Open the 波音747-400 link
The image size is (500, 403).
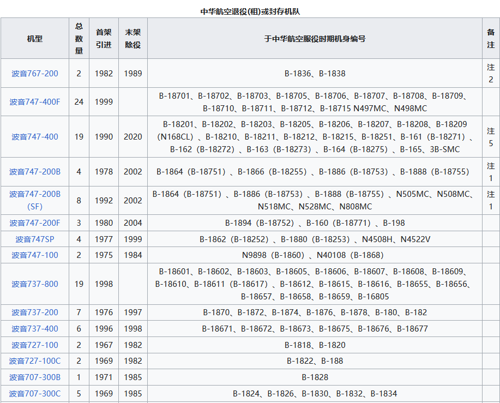click(x=35, y=137)
